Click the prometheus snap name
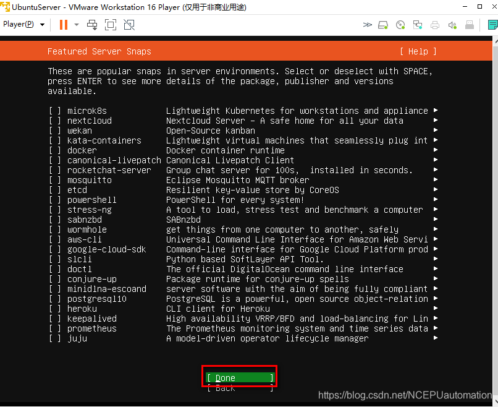Screen dimensions: 498x407 tap(92, 328)
